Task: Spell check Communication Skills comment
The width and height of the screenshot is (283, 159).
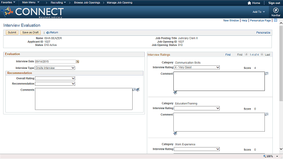Action: tap(175, 92)
